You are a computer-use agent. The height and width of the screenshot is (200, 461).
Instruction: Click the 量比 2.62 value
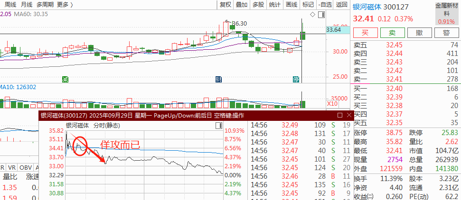(x=452, y=142)
